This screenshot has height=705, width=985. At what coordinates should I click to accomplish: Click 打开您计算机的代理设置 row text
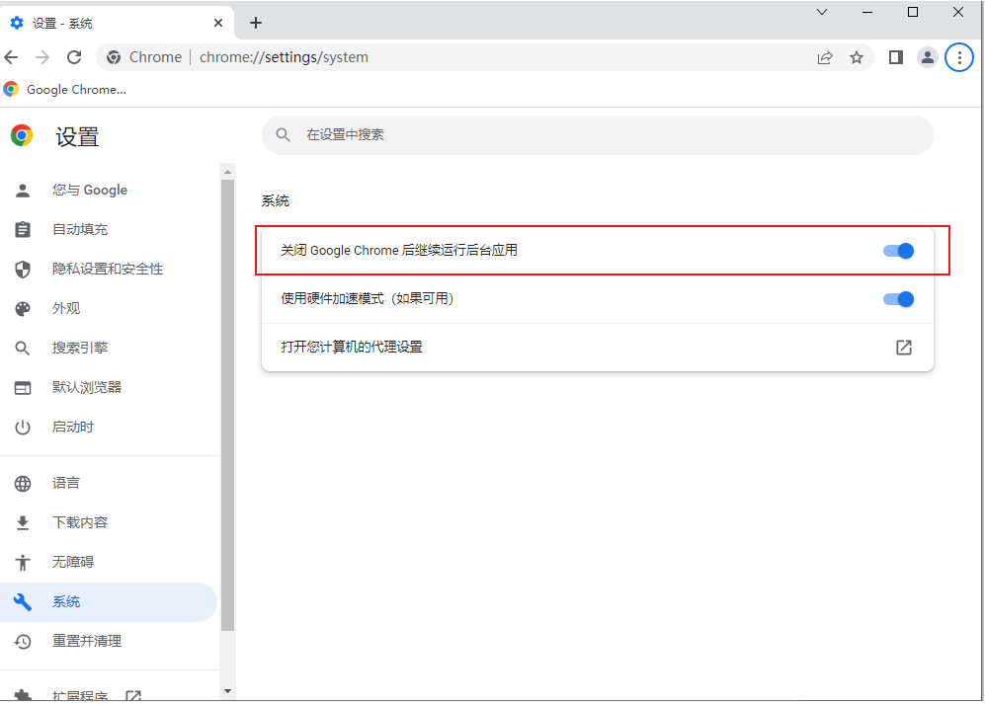(352, 348)
